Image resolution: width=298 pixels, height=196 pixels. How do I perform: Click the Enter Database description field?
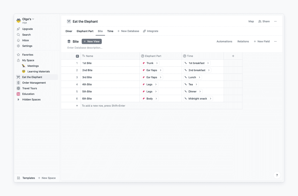[x=85, y=48]
